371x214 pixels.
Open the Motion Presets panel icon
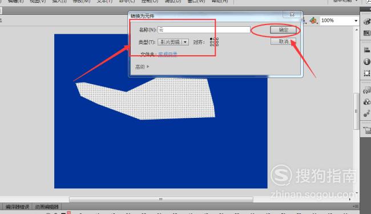[367, 113]
